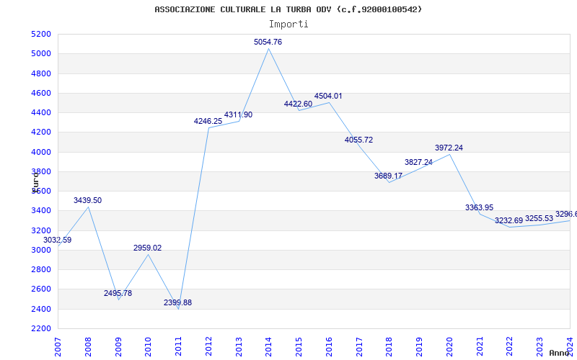Click the 5200 y-axis tick label
The width and height of the screenshot is (577, 360).
(41, 34)
